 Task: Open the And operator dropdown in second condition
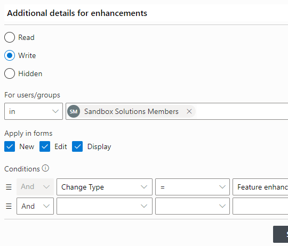click(x=35, y=206)
